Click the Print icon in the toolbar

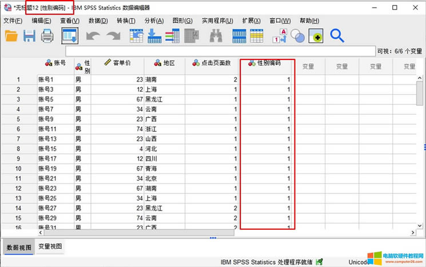point(47,36)
